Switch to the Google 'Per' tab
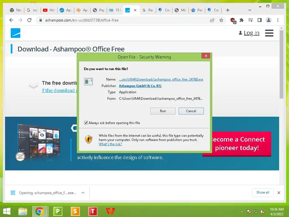289x217 pixels. click(x=148, y=10)
